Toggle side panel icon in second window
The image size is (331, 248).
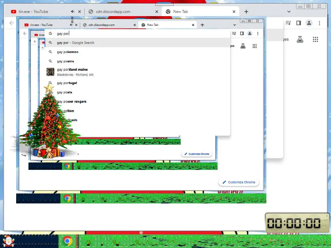tap(242, 34)
